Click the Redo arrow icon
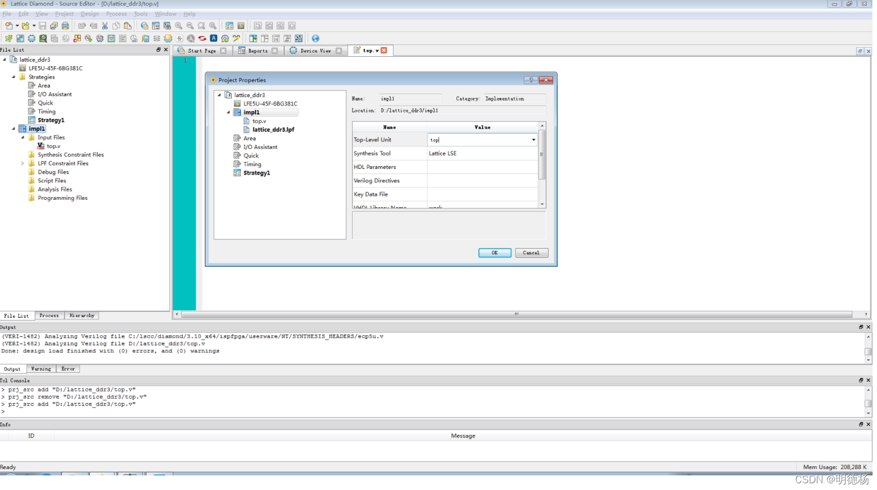Image resolution: width=877 pixels, height=490 pixels. tap(93, 26)
